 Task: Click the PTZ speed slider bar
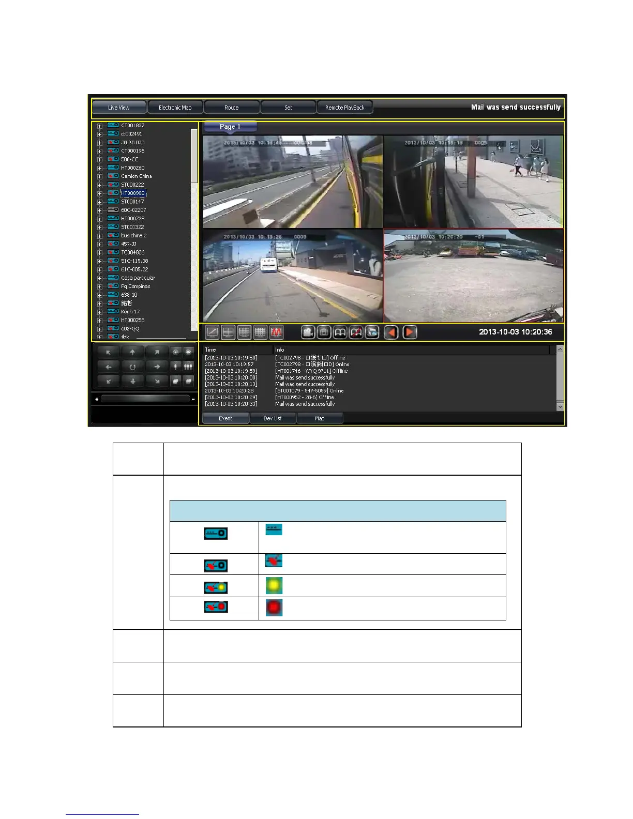[x=145, y=399]
